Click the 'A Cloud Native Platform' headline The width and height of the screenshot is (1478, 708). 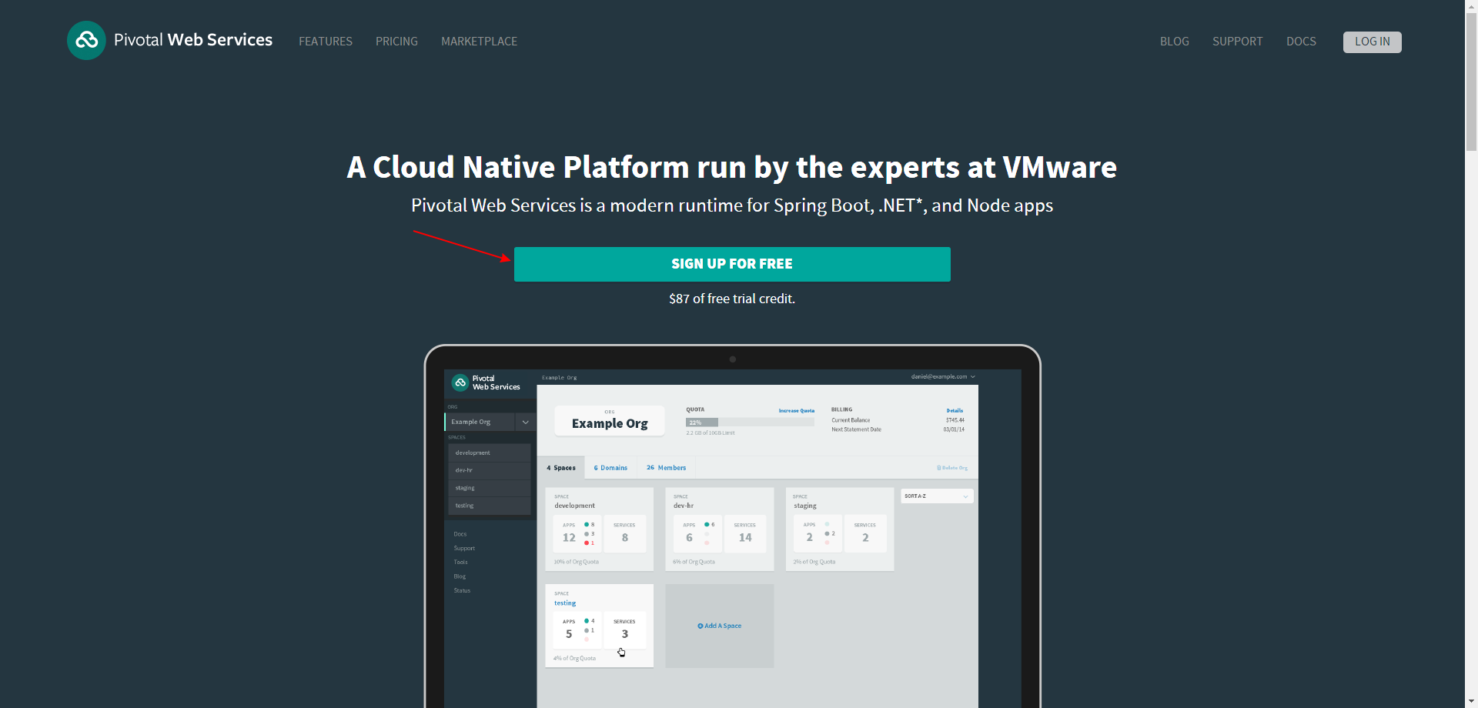pyautogui.click(x=732, y=167)
